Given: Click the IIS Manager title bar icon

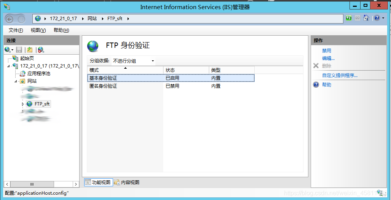Looking at the screenshot, I should click(7, 7).
